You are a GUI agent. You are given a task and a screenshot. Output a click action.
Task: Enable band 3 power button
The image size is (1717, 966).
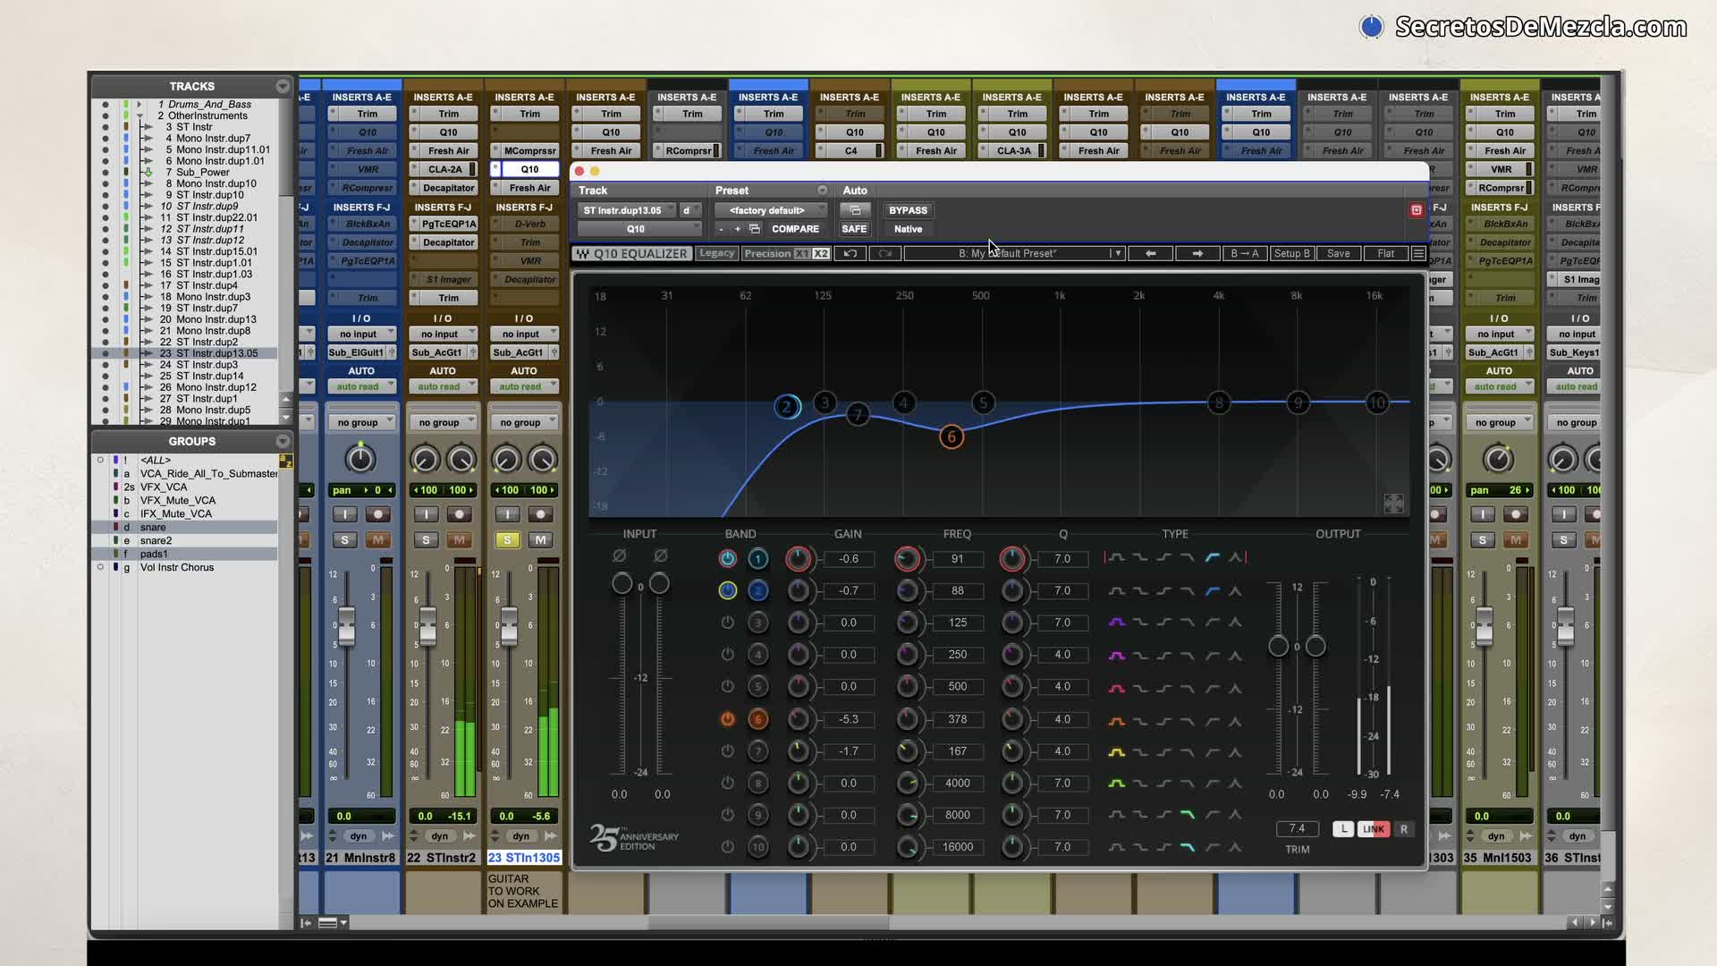coord(727,623)
